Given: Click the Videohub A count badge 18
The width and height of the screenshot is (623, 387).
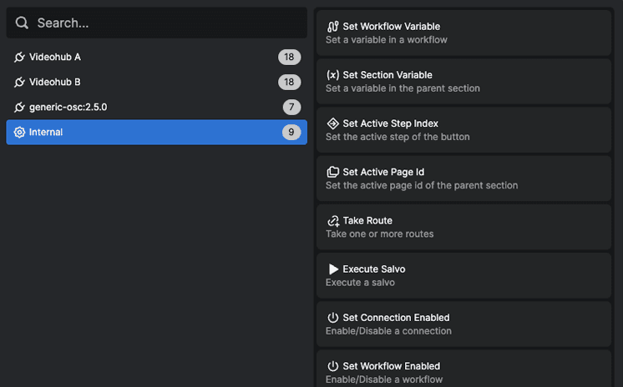Looking at the screenshot, I should coord(289,58).
